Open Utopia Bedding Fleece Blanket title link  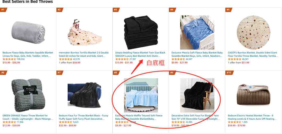click(140, 54)
